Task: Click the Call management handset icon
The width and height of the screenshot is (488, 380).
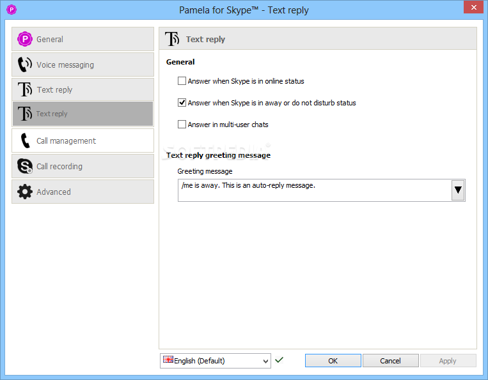Action: click(25, 141)
